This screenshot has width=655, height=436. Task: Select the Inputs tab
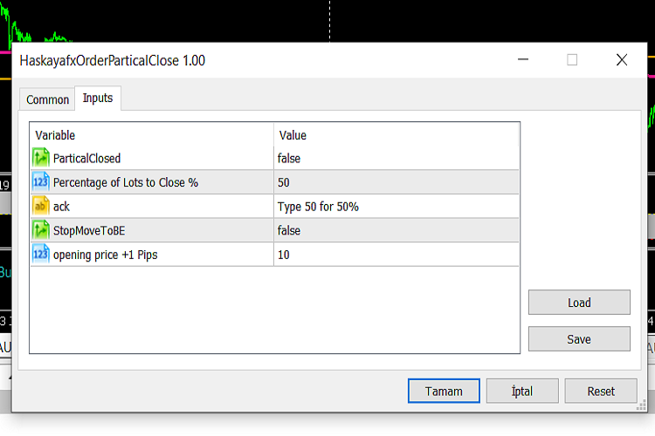pyautogui.click(x=98, y=98)
